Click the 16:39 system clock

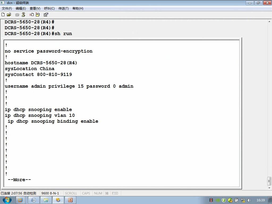261,200
